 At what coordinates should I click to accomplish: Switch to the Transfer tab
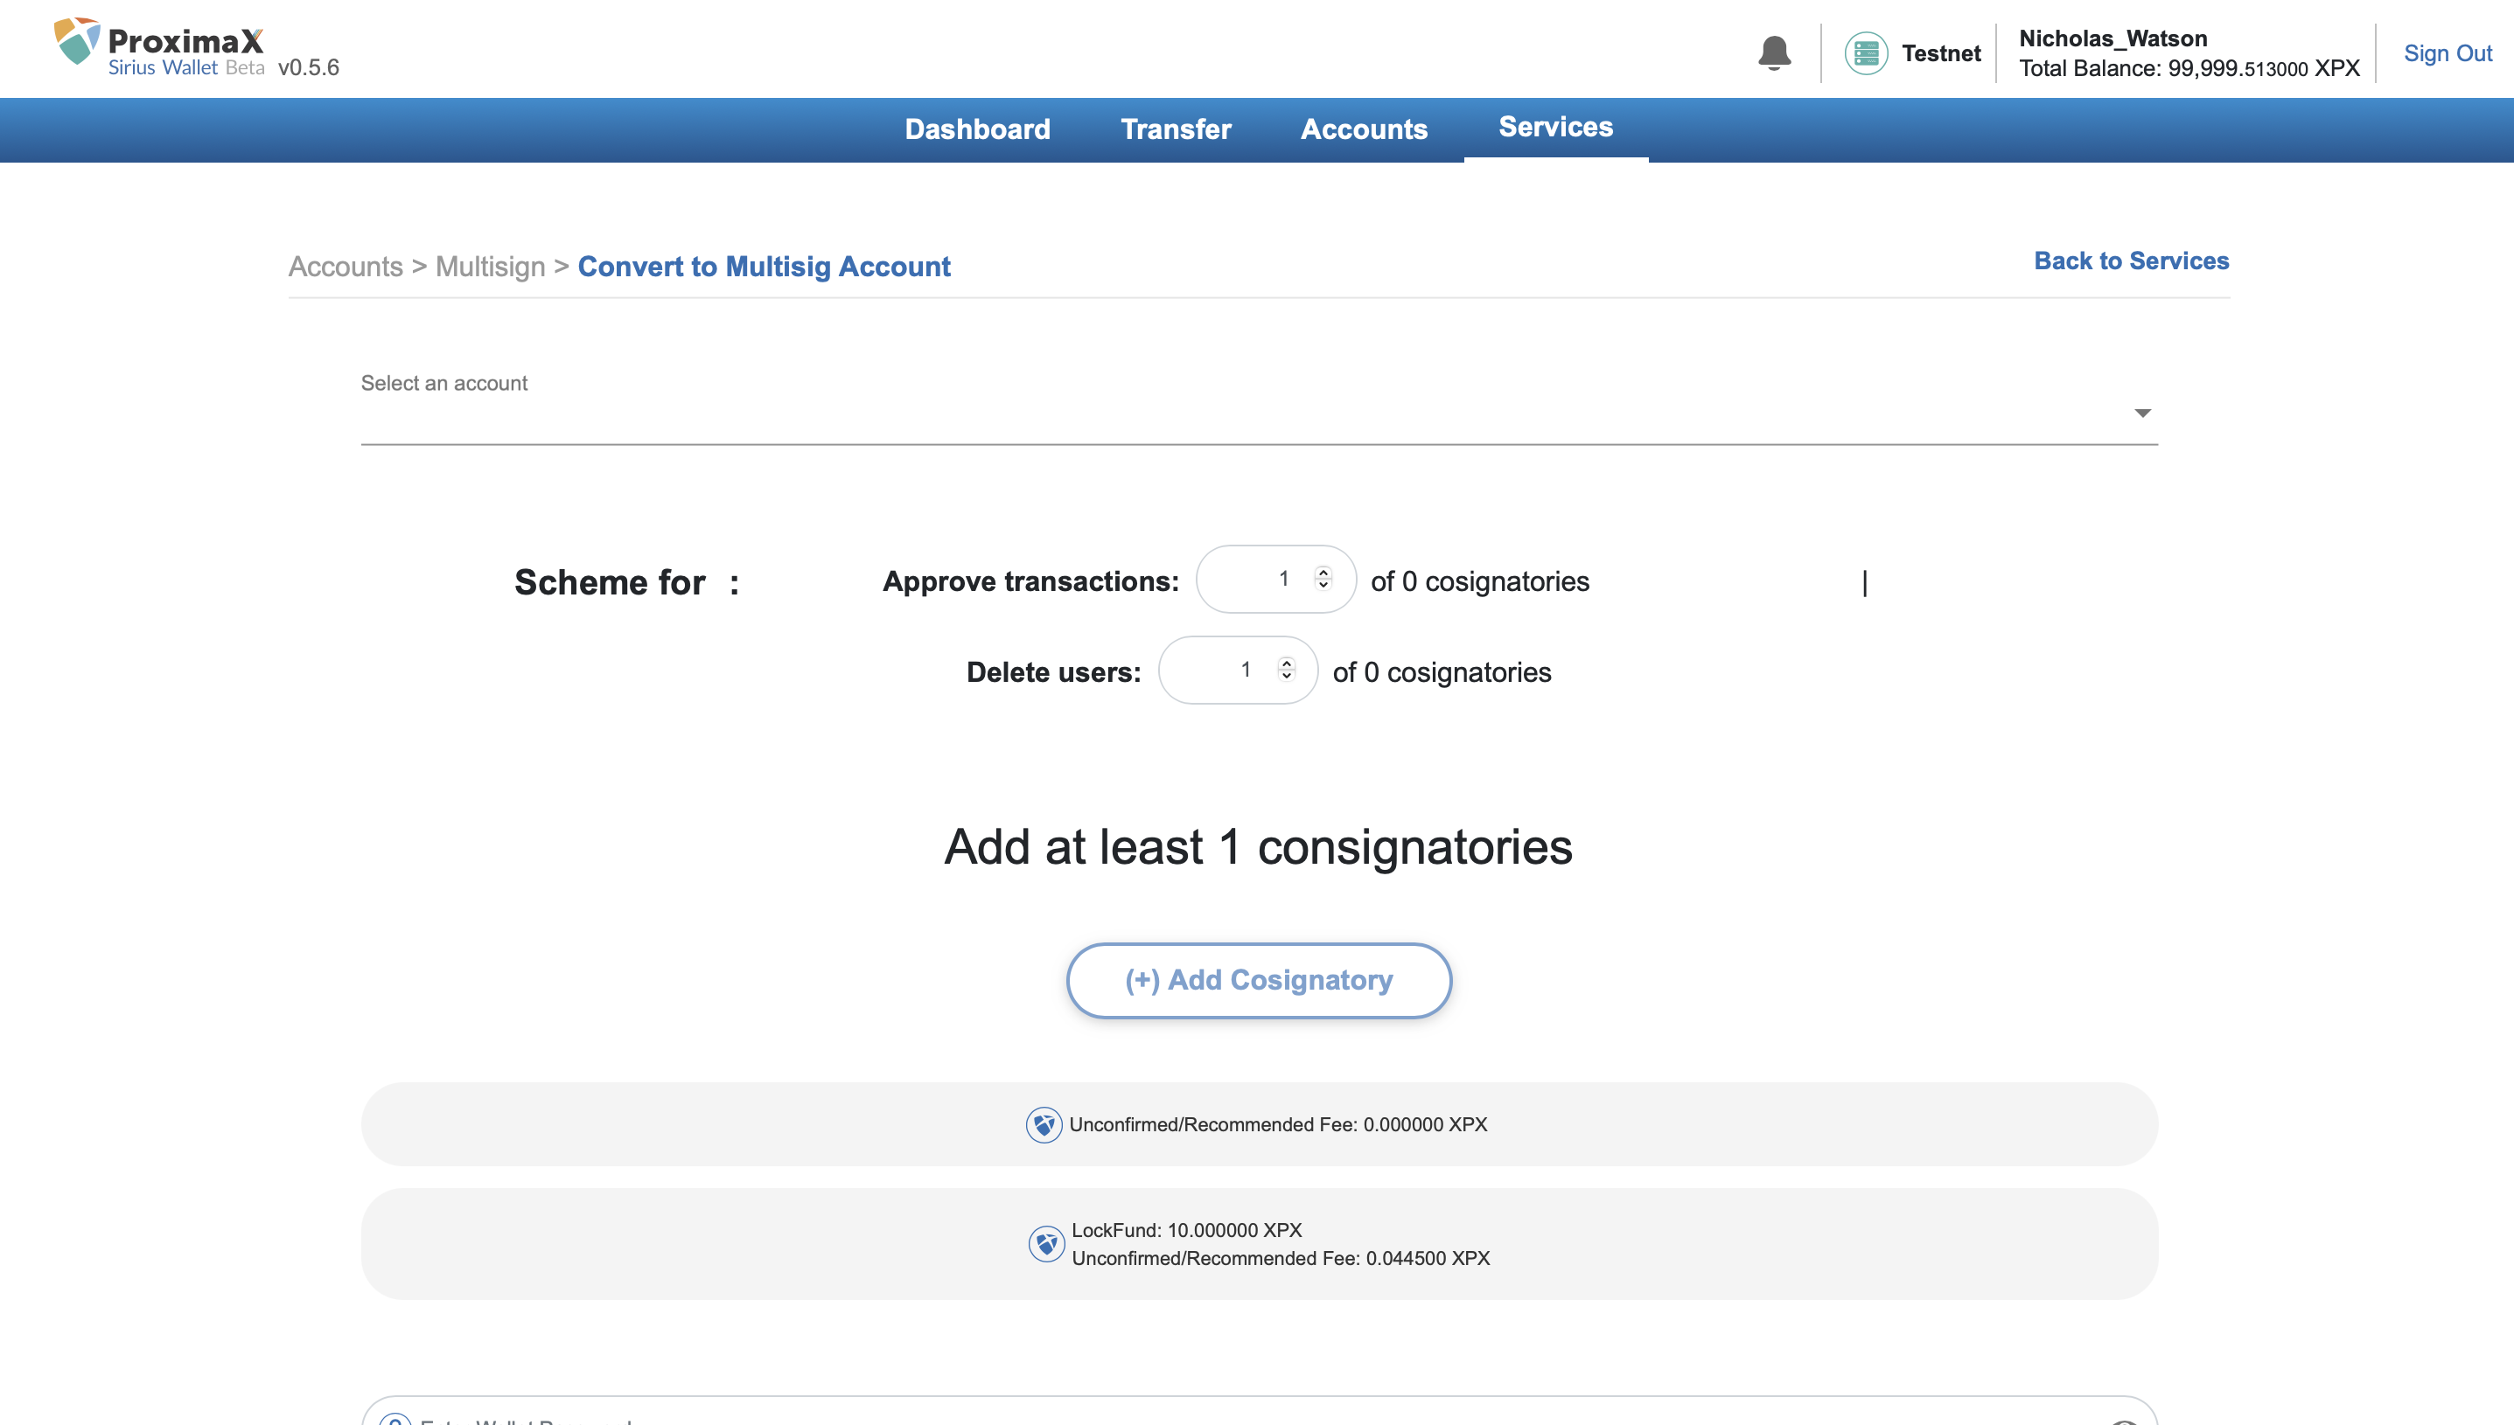point(1176,129)
